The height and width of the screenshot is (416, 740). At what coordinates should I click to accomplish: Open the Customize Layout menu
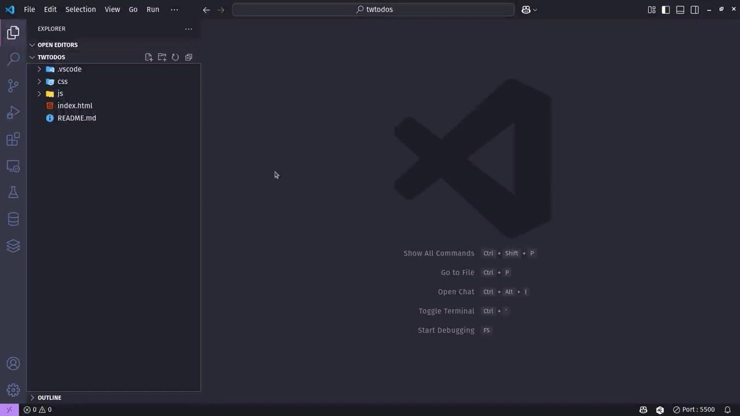point(652,10)
